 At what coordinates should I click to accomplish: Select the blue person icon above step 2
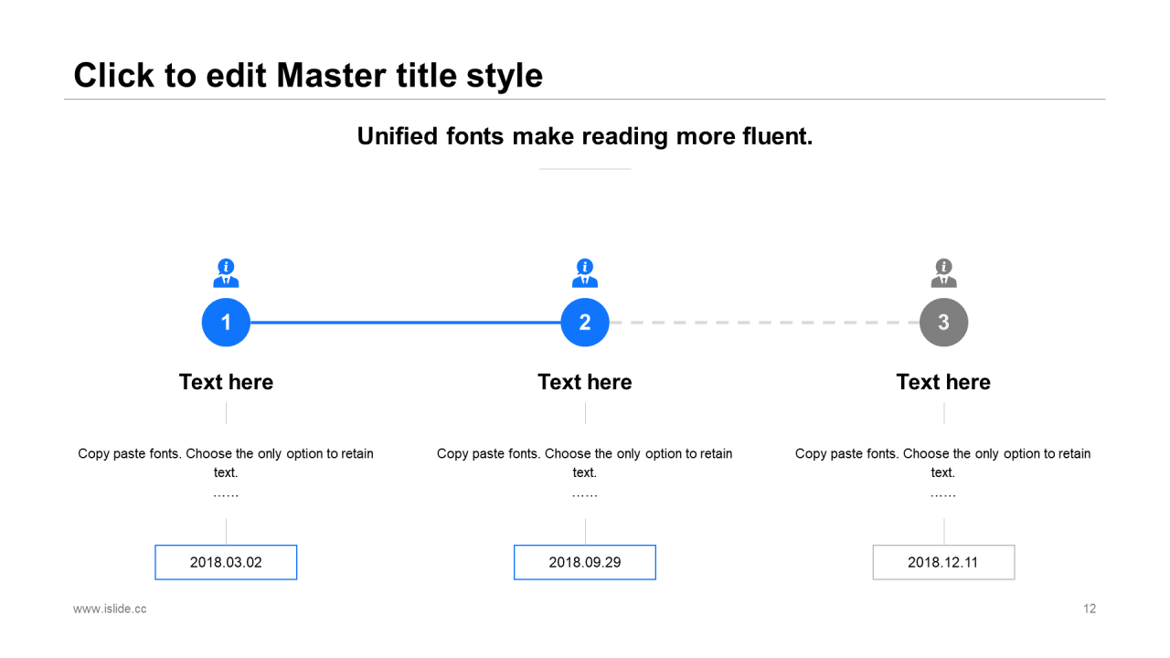tap(585, 273)
